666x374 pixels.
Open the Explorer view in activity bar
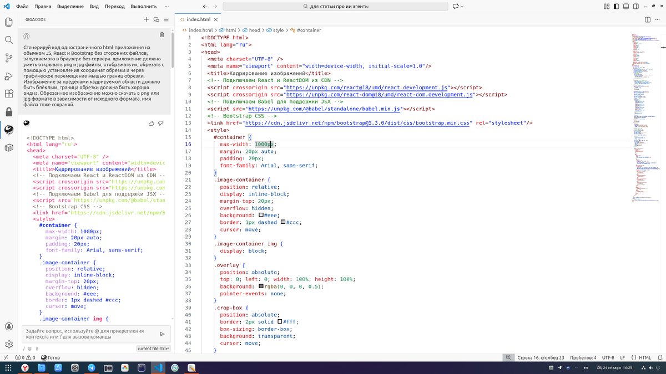(x=9, y=22)
